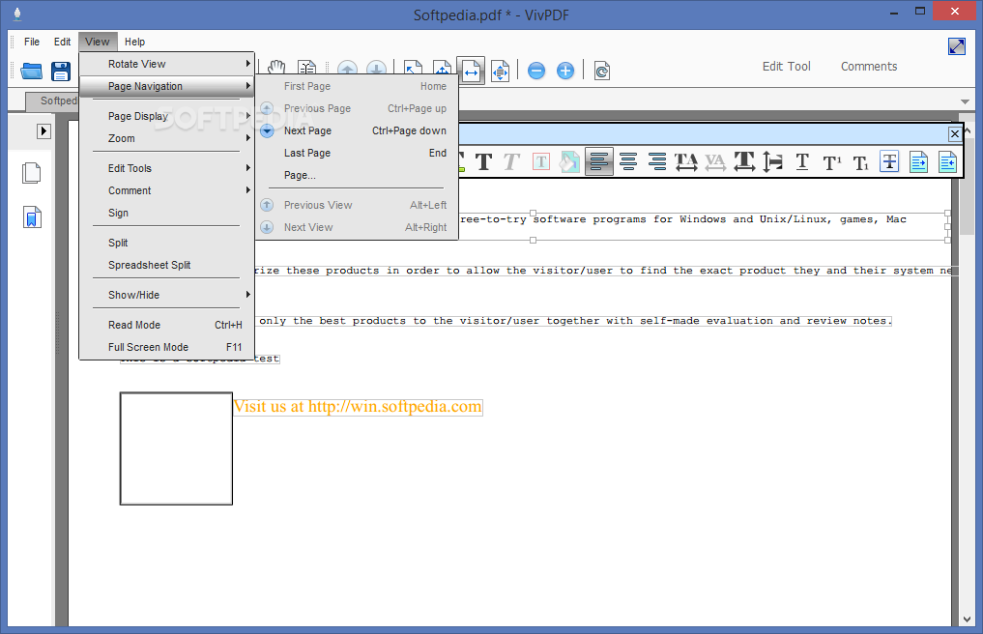Open the File menu
Image resolution: width=983 pixels, height=634 pixels.
point(31,42)
